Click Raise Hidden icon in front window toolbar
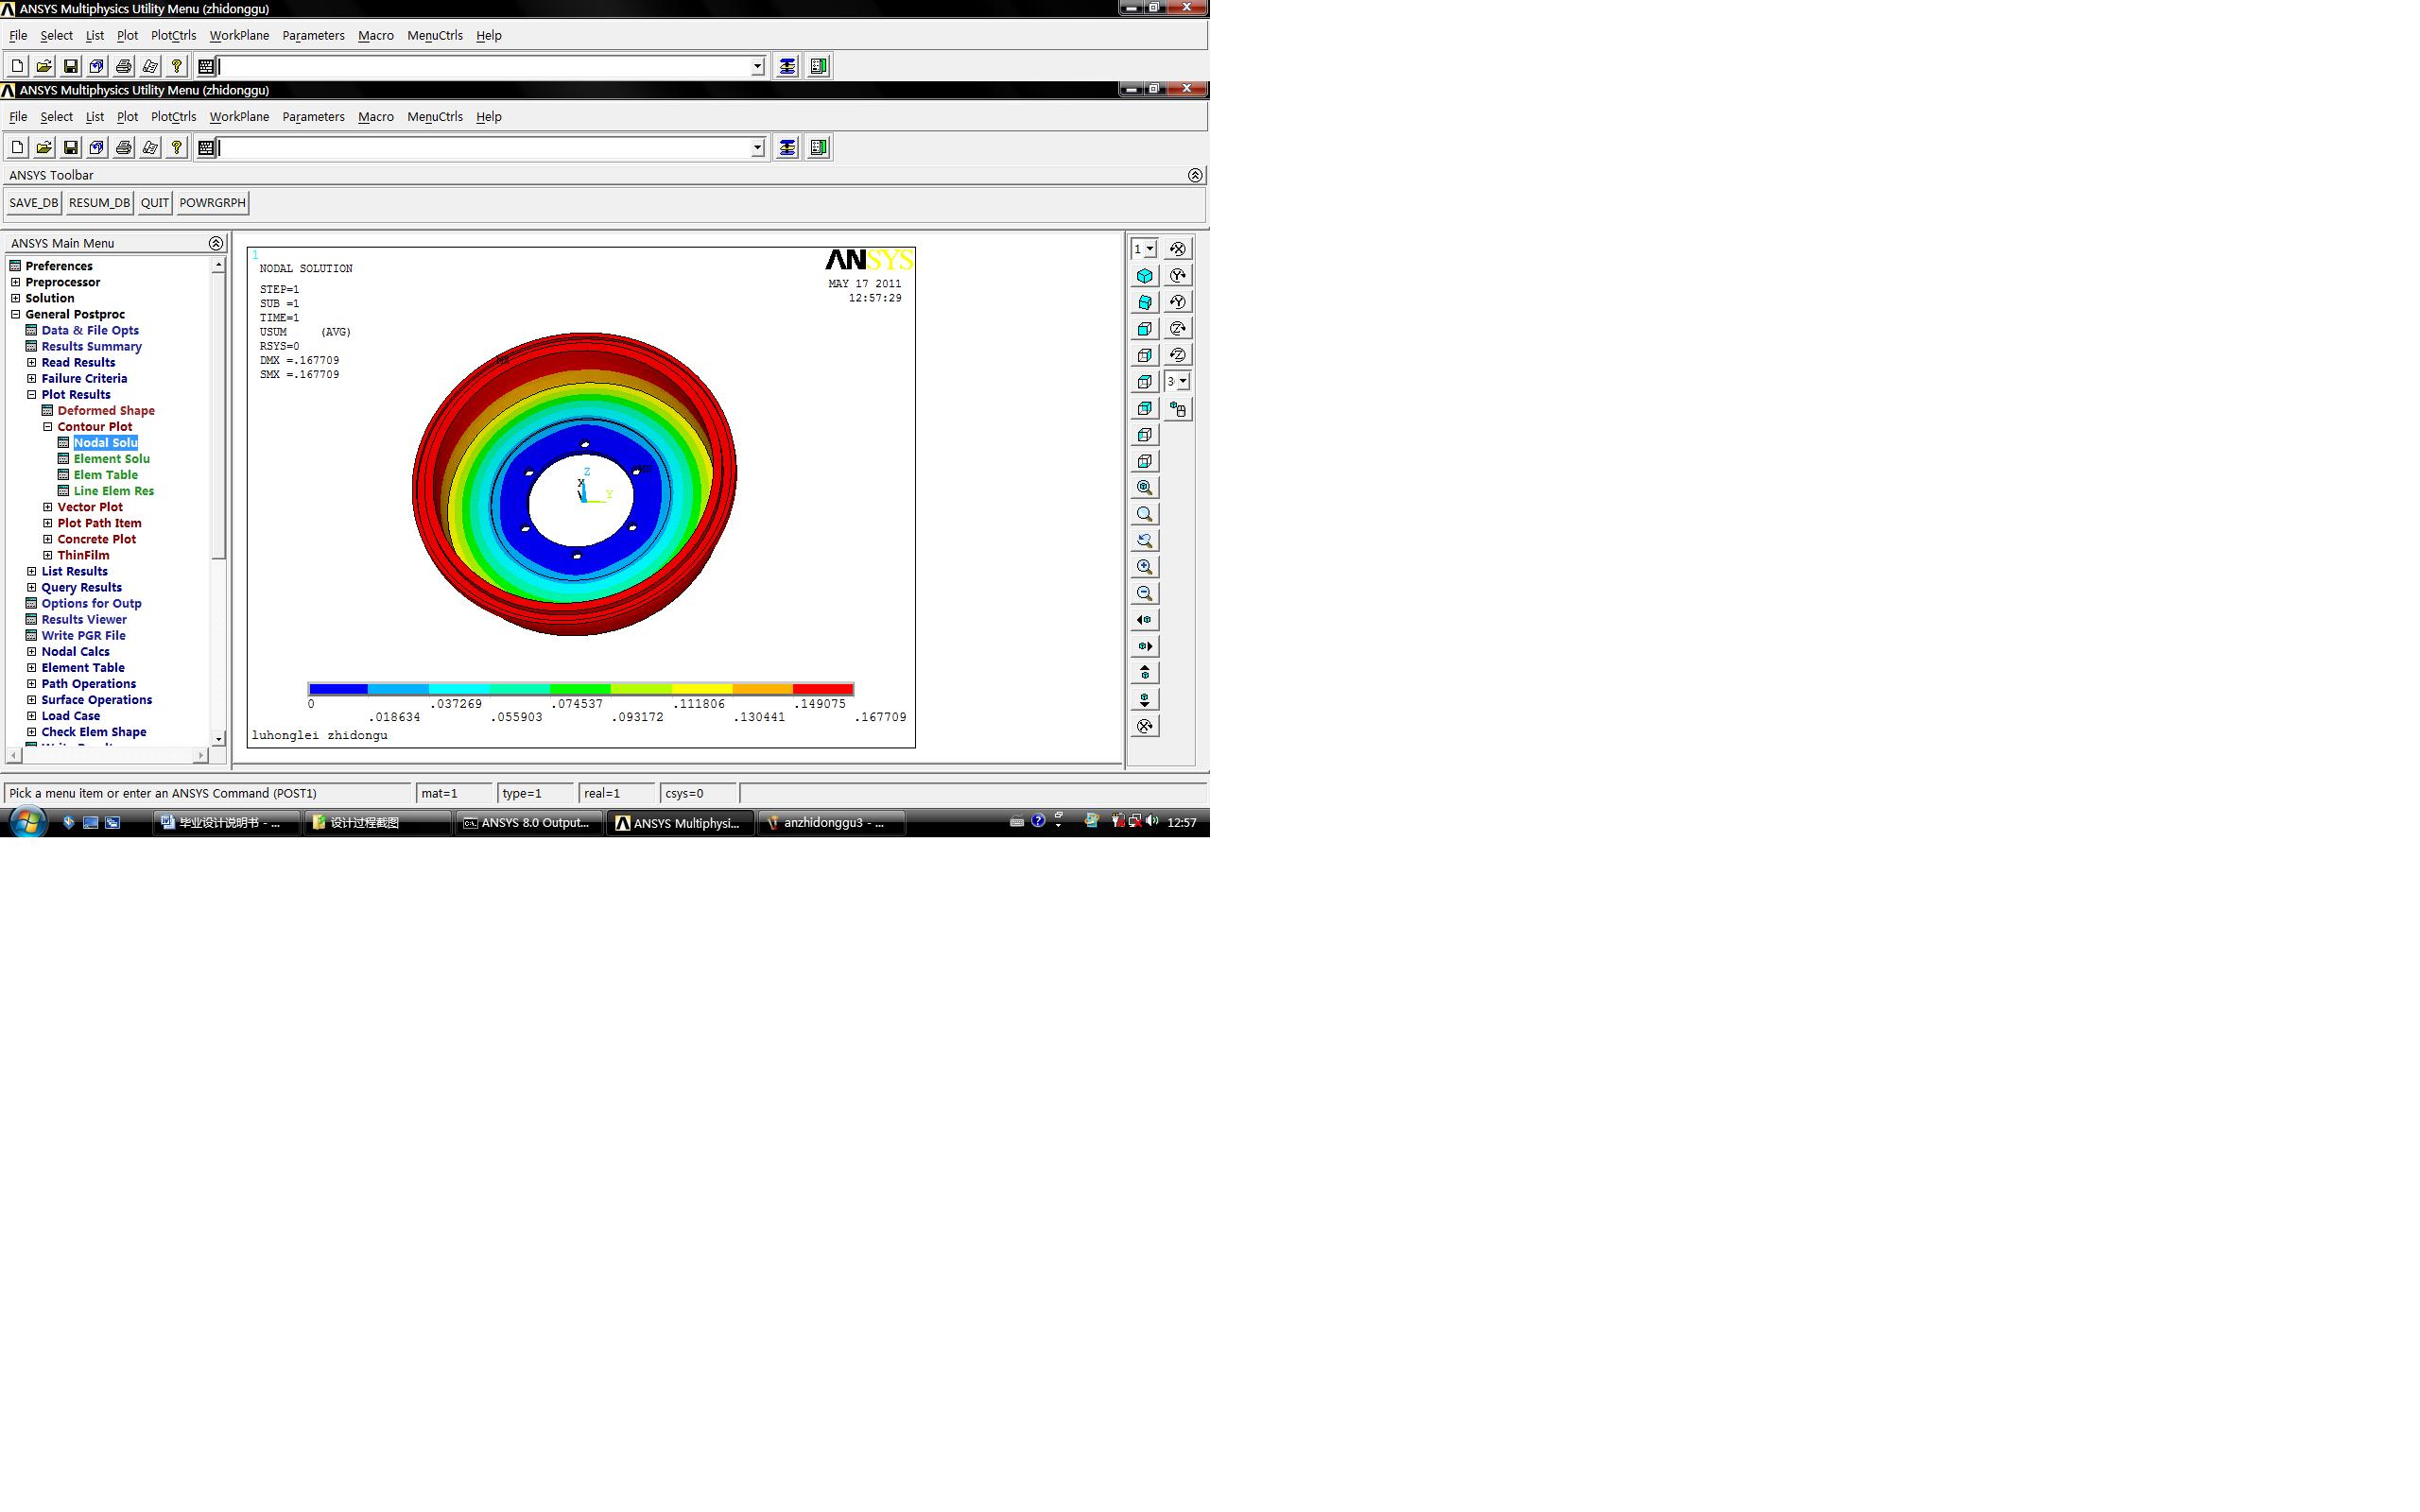 [x=788, y=148]
